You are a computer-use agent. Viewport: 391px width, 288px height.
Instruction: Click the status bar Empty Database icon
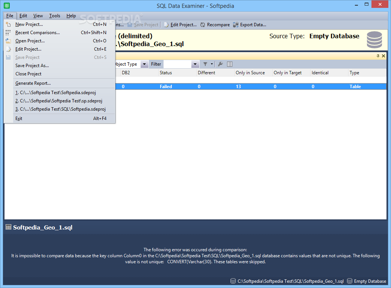coord(350,281)
